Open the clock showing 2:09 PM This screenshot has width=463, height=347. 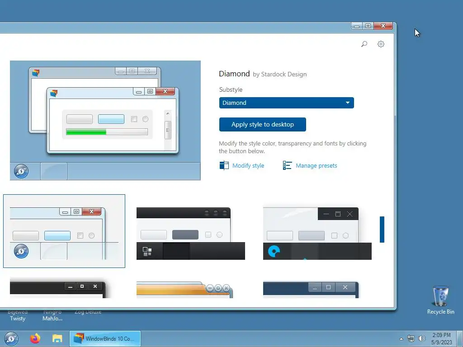(x=441, y=339)
